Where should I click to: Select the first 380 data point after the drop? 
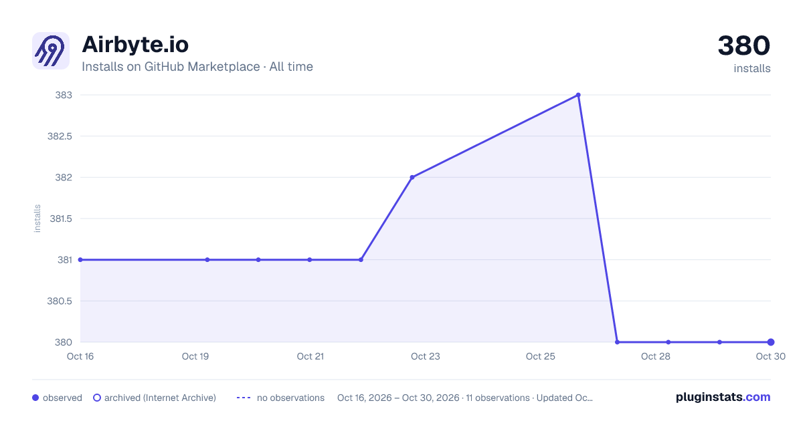(617, 342)
